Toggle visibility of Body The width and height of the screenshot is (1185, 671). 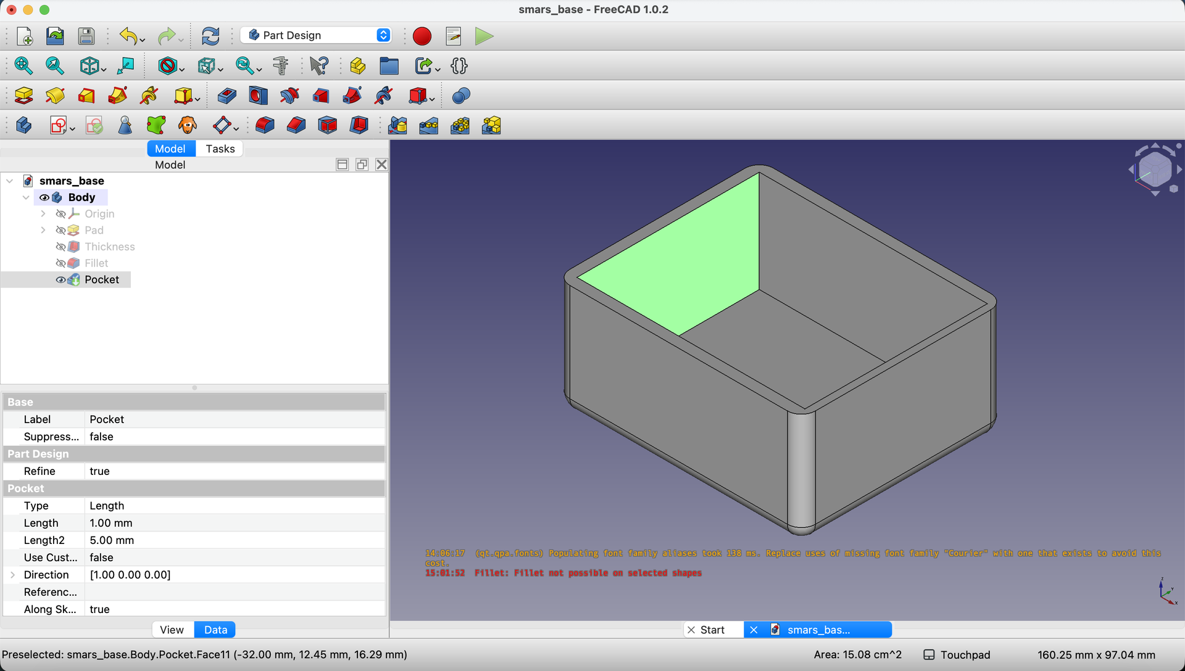pos(44,197)
